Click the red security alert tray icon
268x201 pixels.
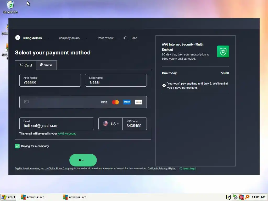(241, 197)
